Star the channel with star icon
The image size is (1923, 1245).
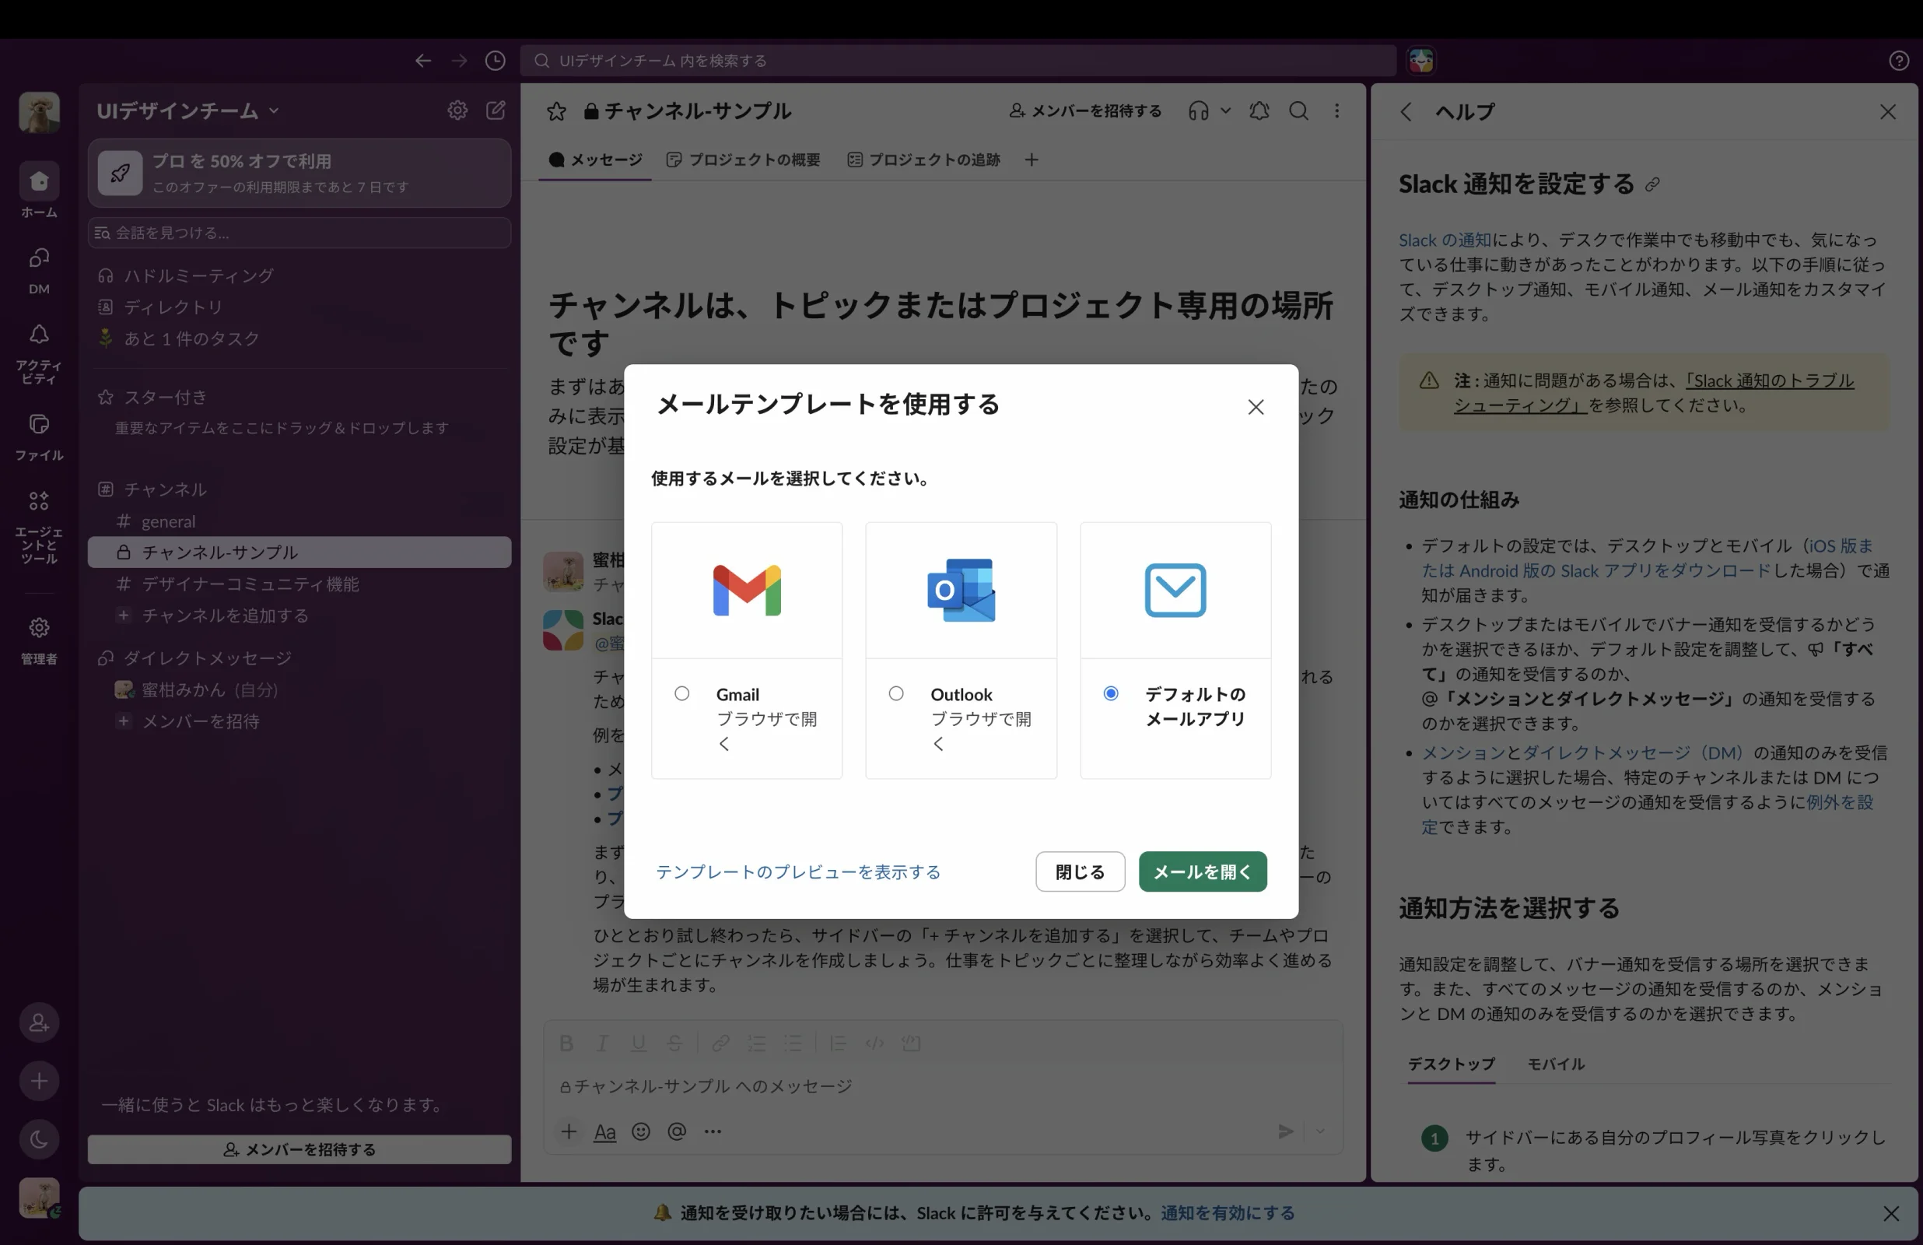pyautogui.click(x=556, y=111)
